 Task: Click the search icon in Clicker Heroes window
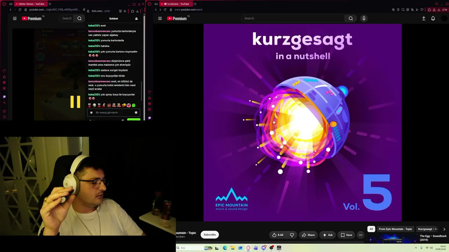point(80,18)
